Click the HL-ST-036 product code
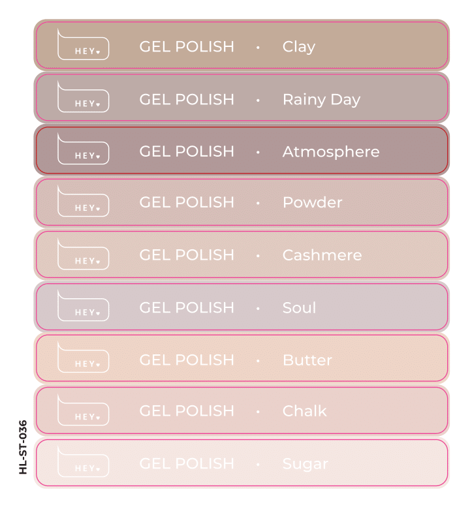The height and width of the screenshot is (511, 470). (23, 447)
